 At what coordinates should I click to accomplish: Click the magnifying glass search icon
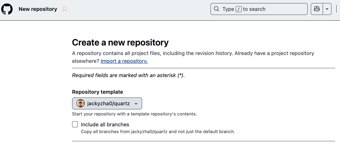click(216, 9)
